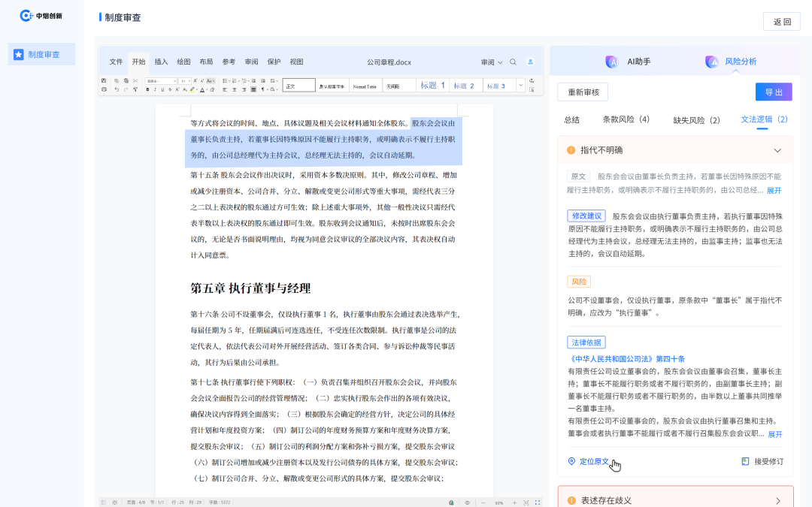Toggle bold formatting in the toolbar

147,89
